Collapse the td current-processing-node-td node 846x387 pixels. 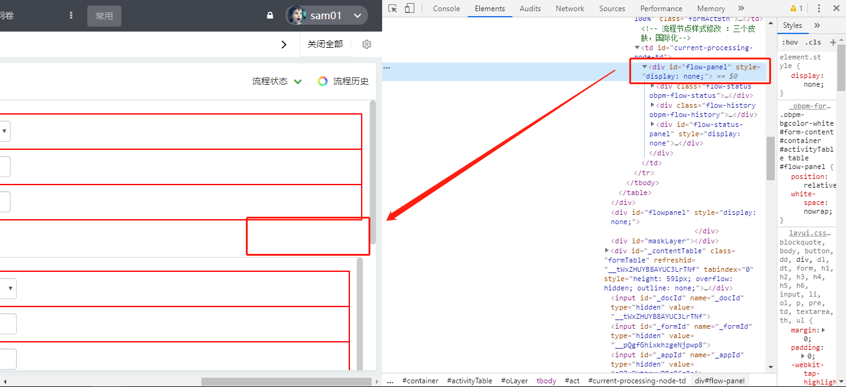(x=637, y=48)
